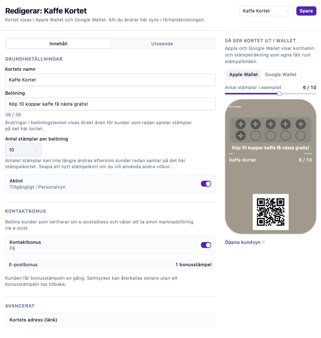This screenshot has width=321, height=338.
Task: Open the Kaffe Kortet card selector dropdown
Action: [266, 11]
